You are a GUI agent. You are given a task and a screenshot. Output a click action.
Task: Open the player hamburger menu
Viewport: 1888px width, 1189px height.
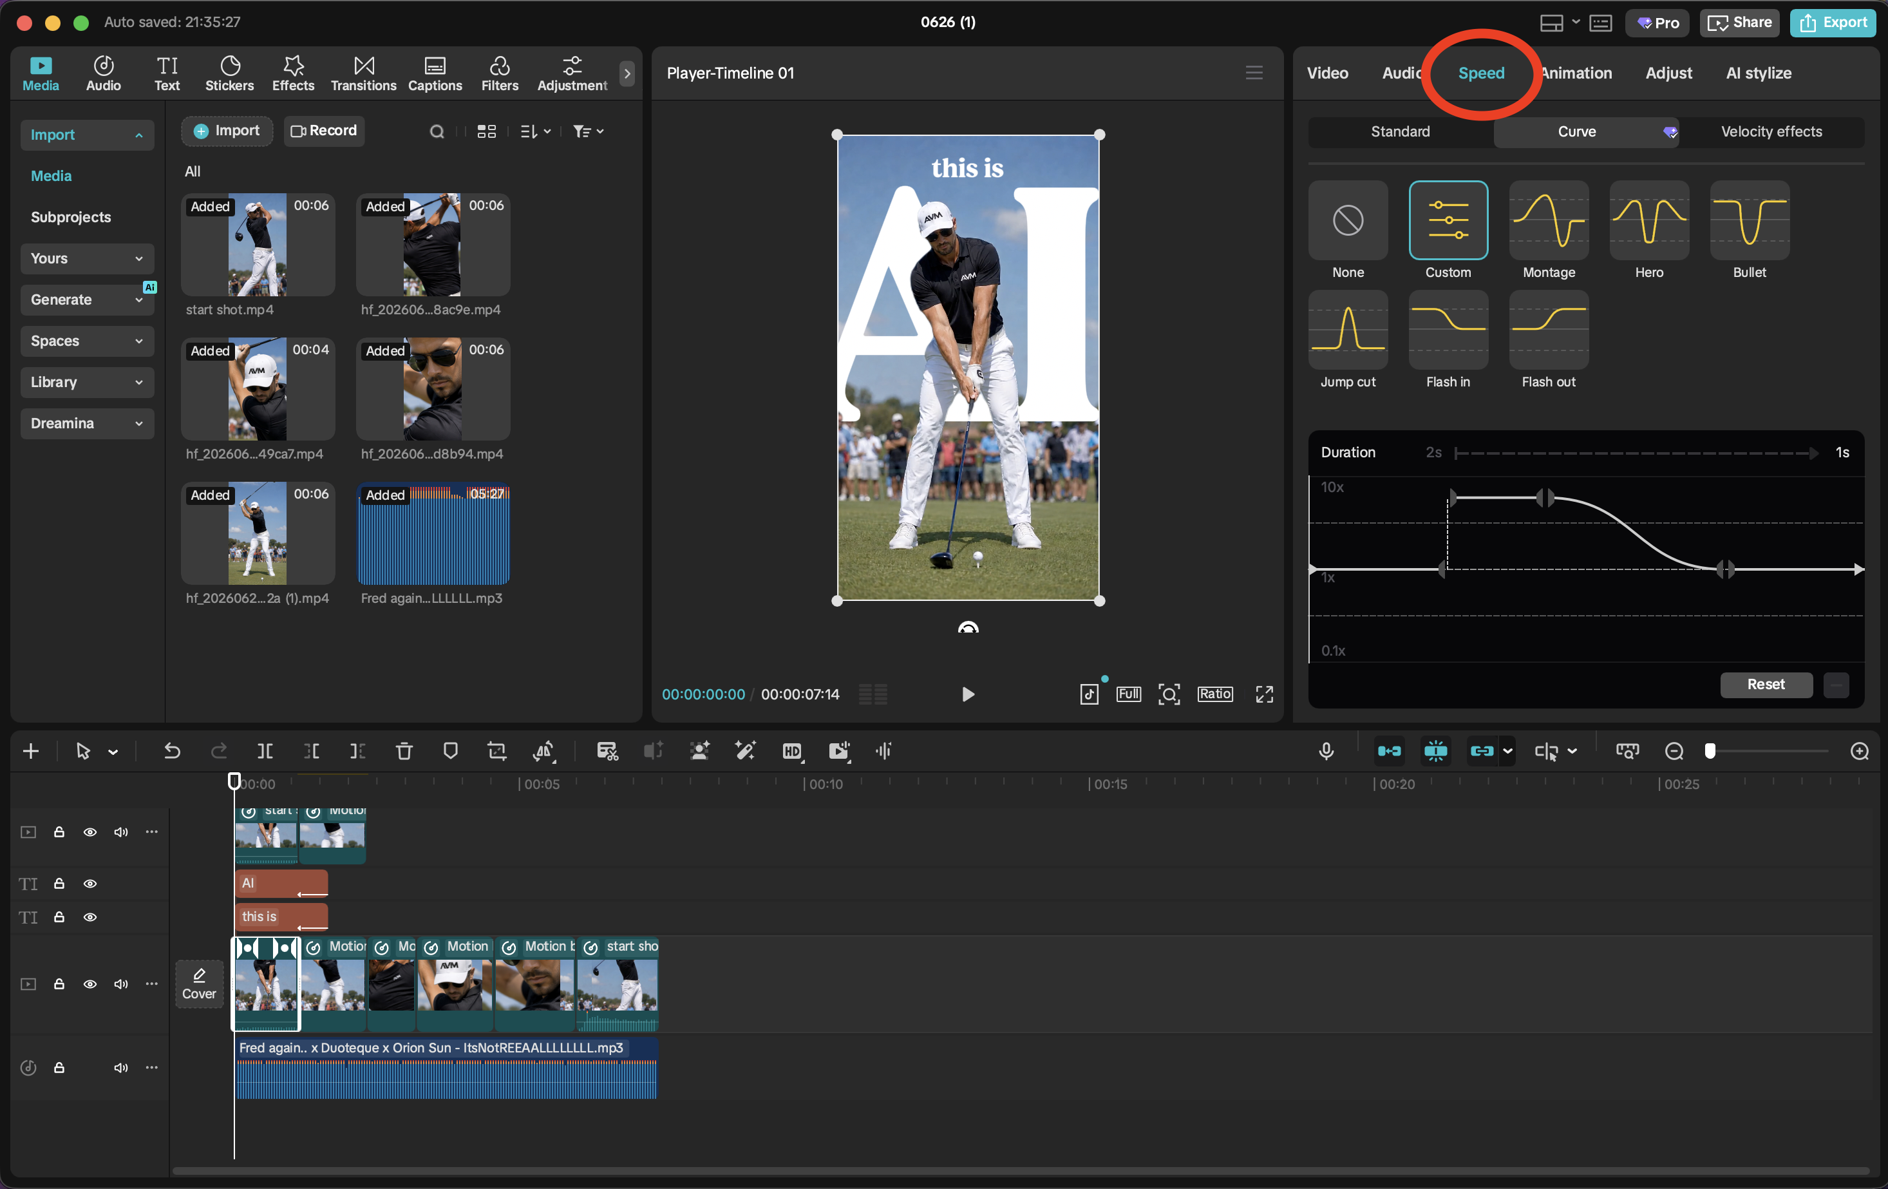click(x=1254, y=73)
